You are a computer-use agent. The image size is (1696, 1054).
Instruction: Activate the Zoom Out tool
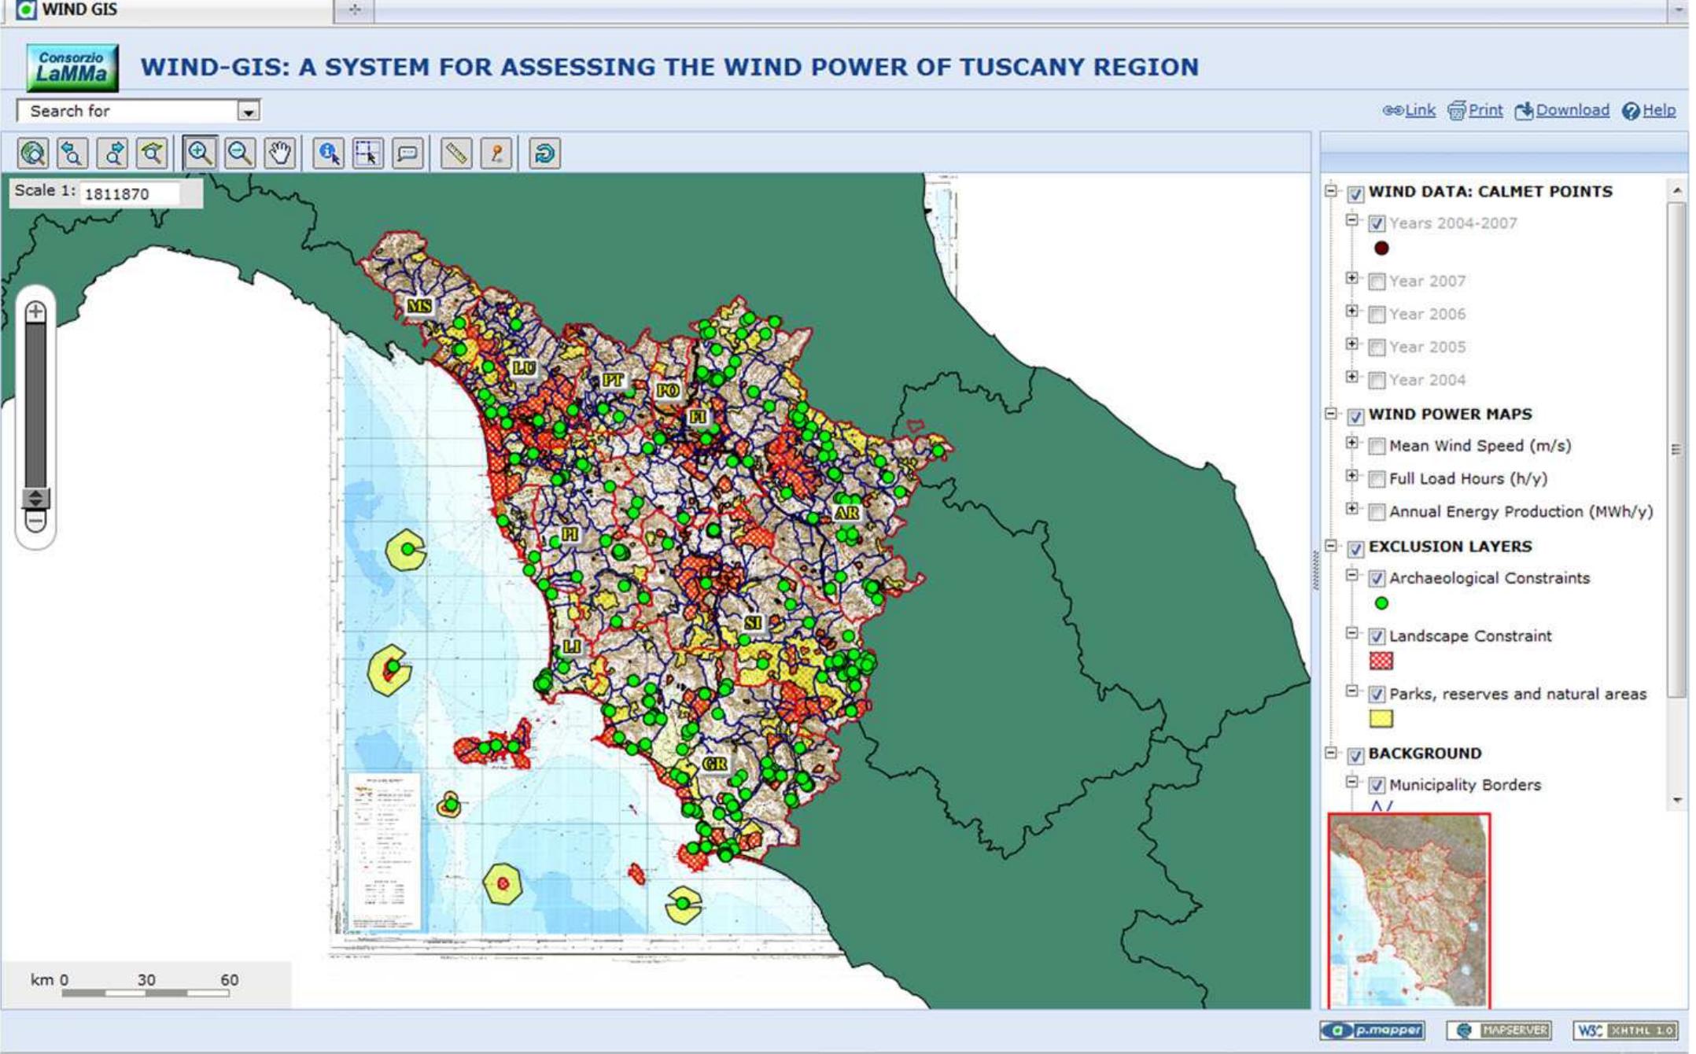(x=240, y=153)
